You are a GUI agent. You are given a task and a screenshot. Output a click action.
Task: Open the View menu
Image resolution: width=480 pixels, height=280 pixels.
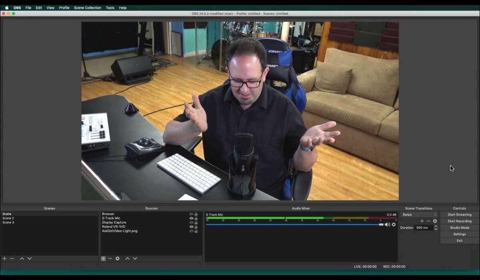[x=50, y=8]
